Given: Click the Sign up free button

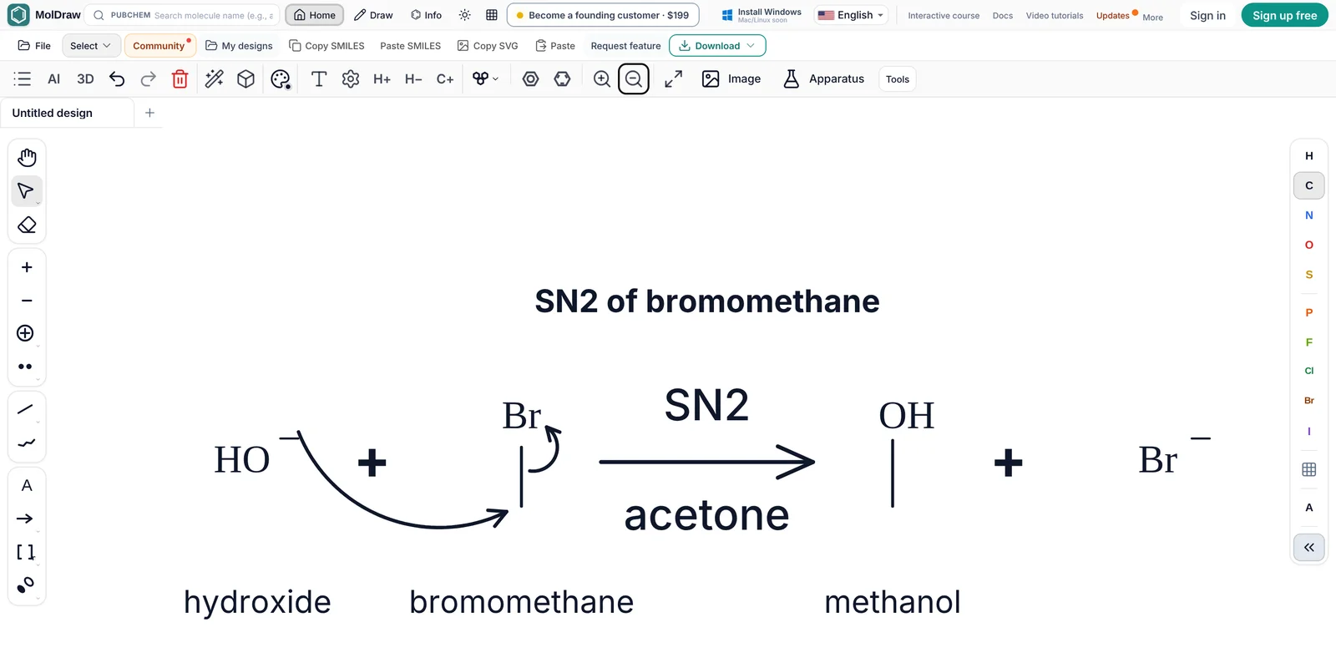Looking at the screenshot, I should (1284, 15).
